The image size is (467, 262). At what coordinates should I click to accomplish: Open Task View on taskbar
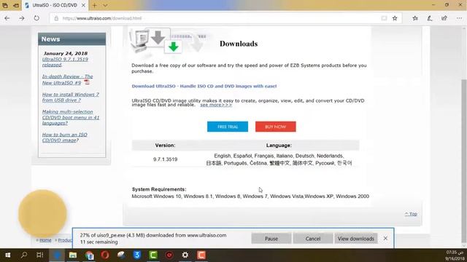click(x=40, y=255)
